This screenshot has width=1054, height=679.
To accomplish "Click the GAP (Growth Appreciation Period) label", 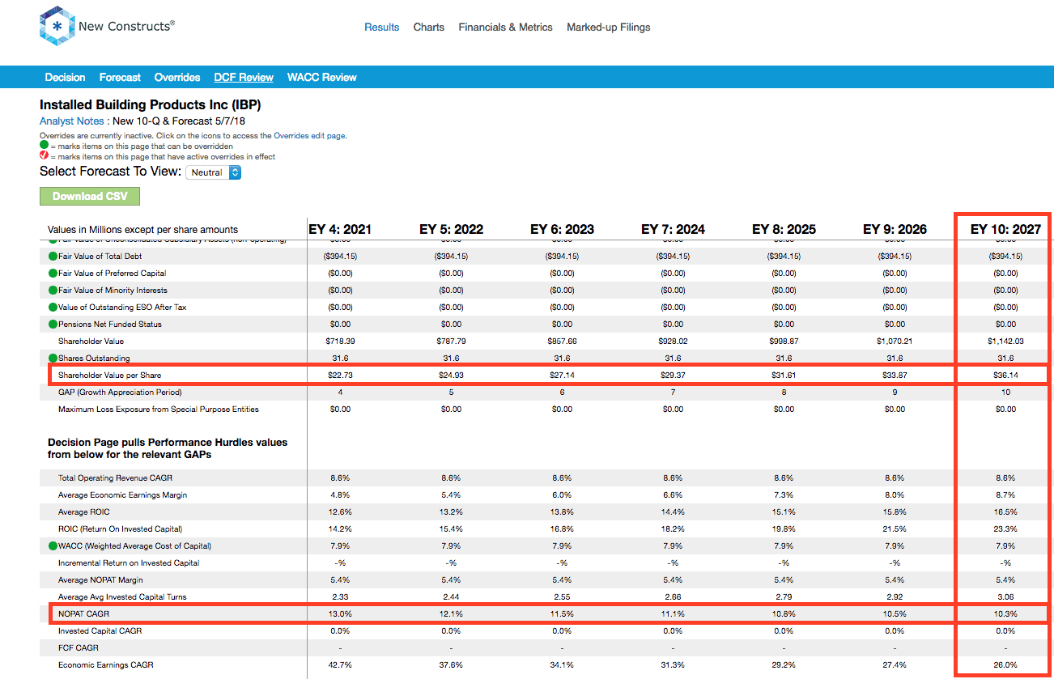I will pos(118,392).
